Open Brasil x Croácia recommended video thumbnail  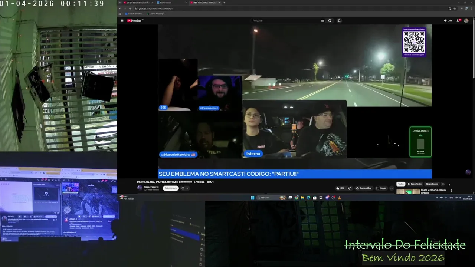click(x=408, y=192)
